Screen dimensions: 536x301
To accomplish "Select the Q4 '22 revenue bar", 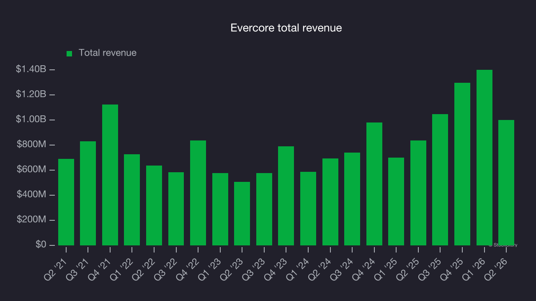I will click(x=198, y=193).
